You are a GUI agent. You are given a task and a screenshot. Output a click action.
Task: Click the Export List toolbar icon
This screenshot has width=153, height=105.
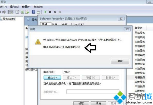coord(27,12)
